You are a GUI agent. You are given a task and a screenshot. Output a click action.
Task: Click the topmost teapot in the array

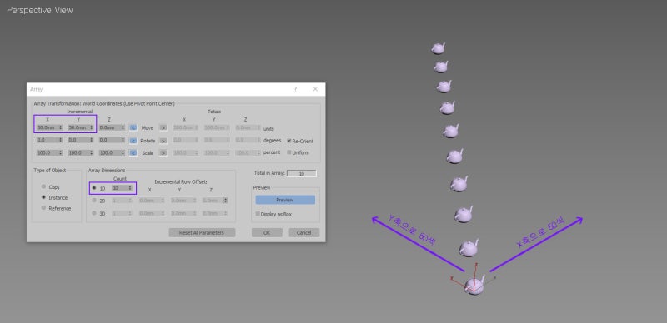pyautogui.click(x=438, y=48)
